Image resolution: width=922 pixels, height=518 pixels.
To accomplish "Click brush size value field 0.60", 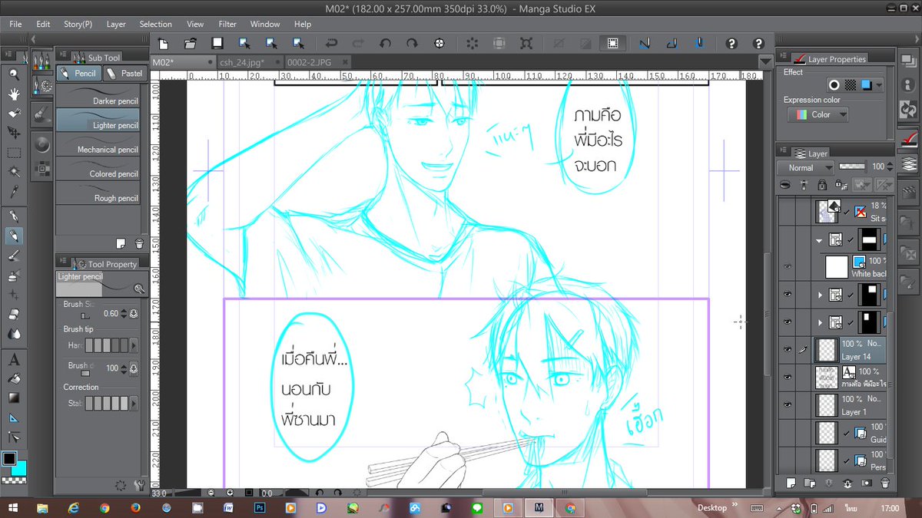I will (x=112, y=313).
